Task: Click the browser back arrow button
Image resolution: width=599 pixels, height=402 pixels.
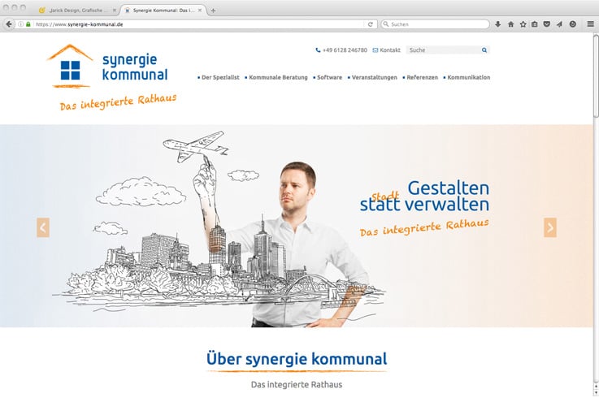Action: [x=9, y=24]
